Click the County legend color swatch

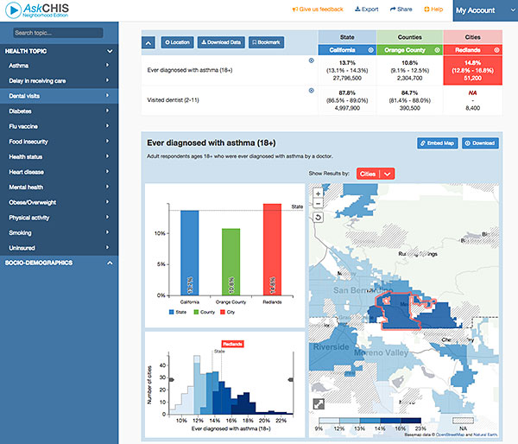[196, 312]
